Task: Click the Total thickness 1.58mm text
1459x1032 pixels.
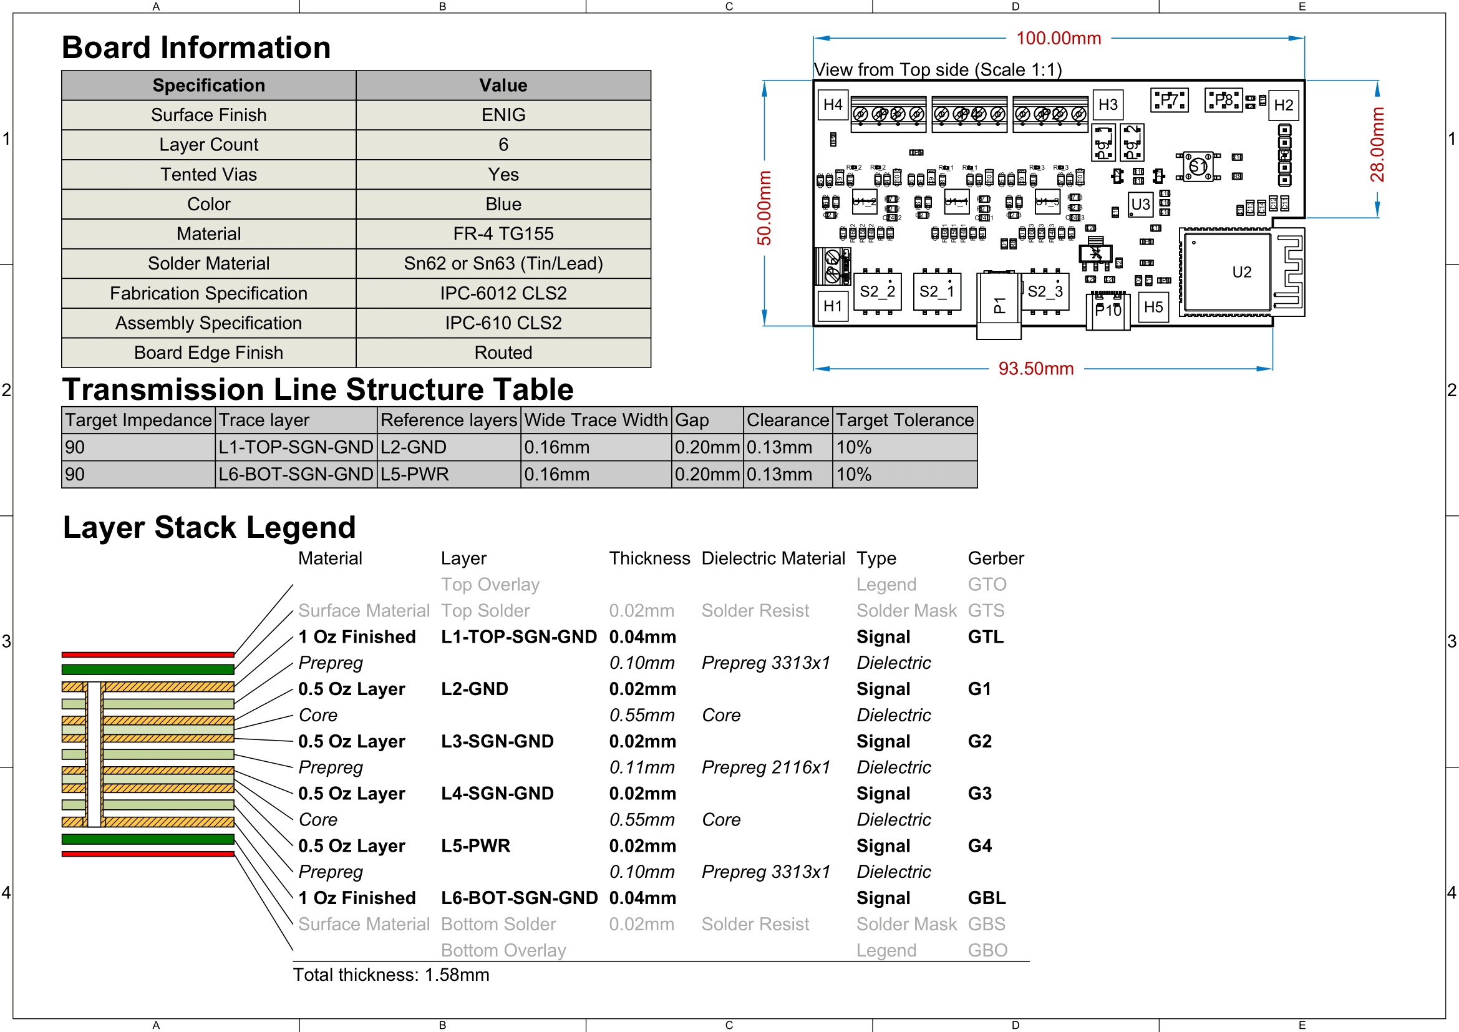Action: pos(391,975)
